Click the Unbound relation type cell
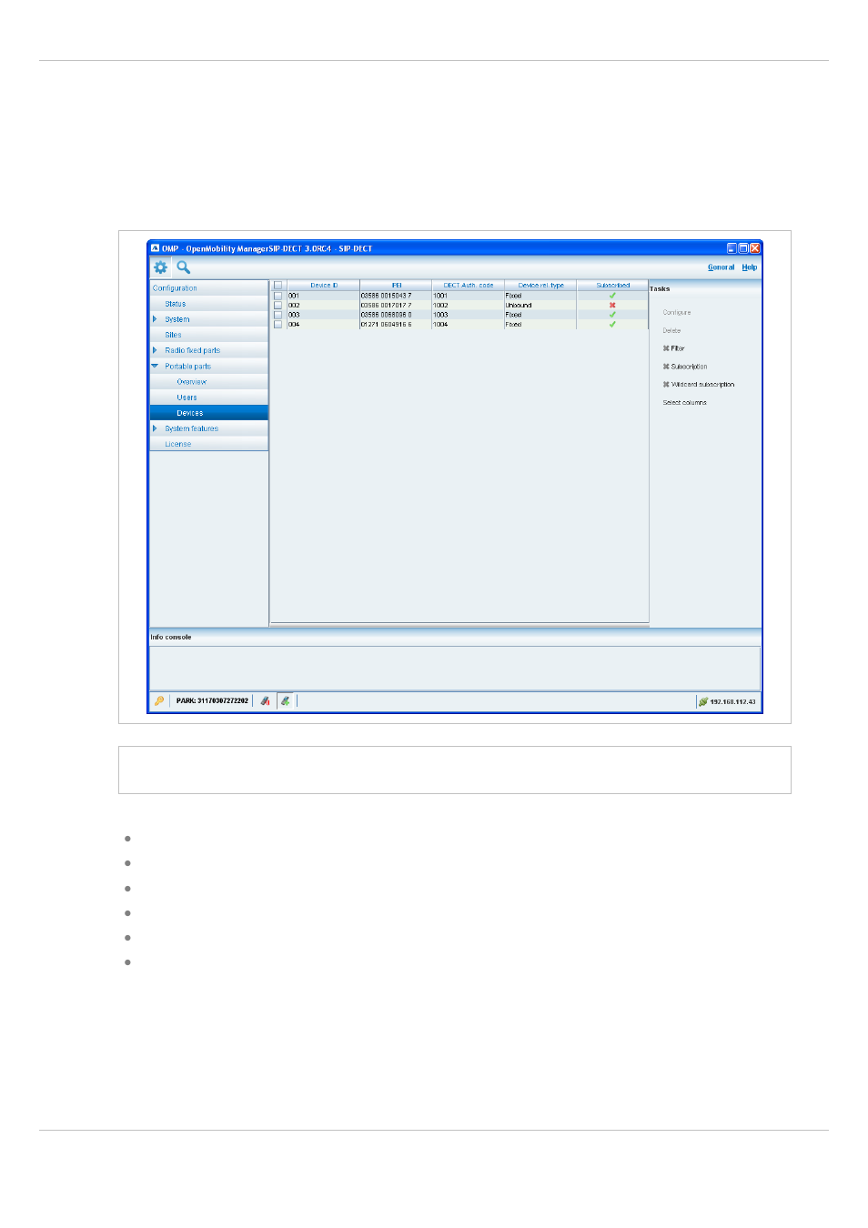This screenshot has height=1228, width=868. coord(540,305)
